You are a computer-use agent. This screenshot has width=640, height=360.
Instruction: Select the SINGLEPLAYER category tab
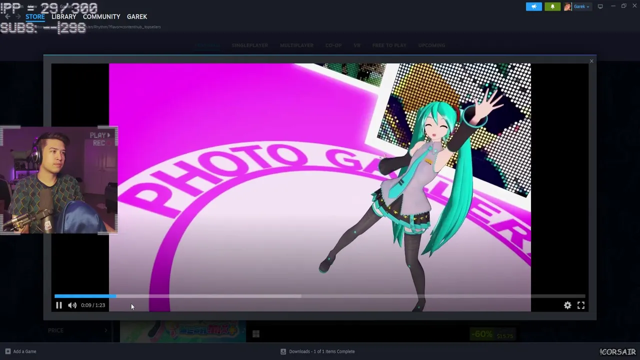tap(249, 45)
